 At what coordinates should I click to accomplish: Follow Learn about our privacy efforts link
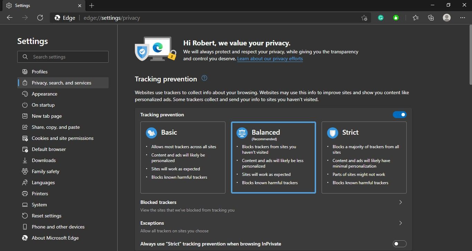[270, 59]
